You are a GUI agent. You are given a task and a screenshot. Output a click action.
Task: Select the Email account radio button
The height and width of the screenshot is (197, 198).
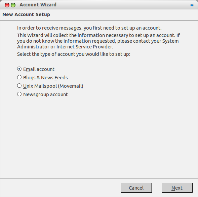(19, 69)
